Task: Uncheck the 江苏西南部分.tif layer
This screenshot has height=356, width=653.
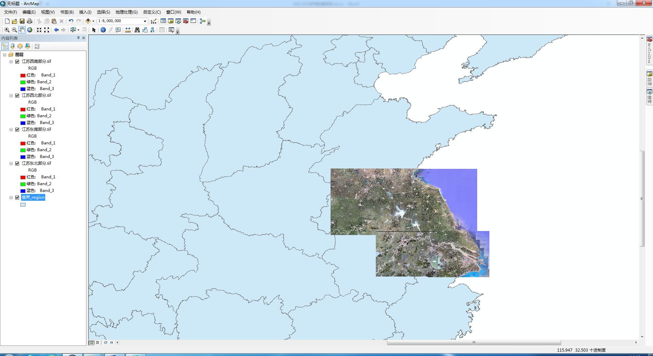Action: (x=17, y=61)
